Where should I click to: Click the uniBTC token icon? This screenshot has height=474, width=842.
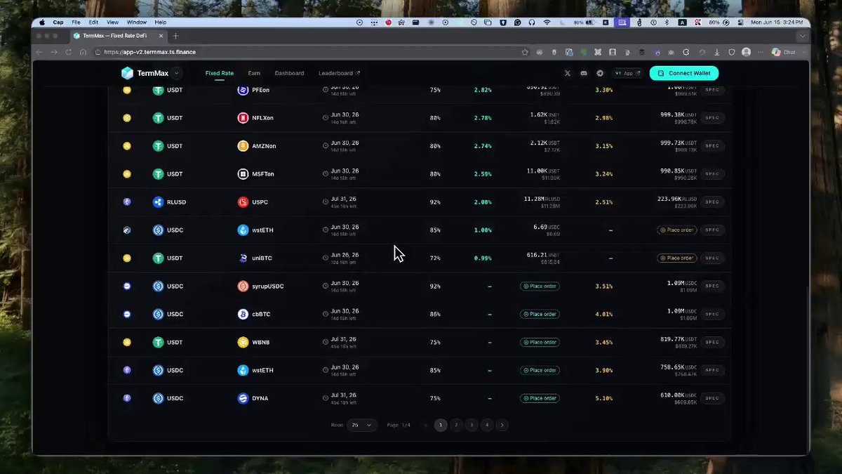(243, 258)
